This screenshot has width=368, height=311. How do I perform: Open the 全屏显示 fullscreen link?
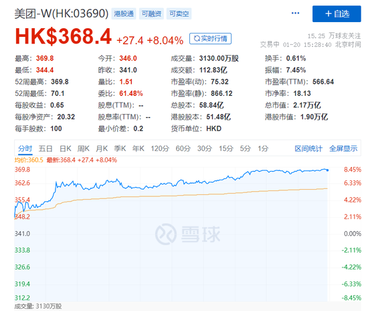[343, 149]
